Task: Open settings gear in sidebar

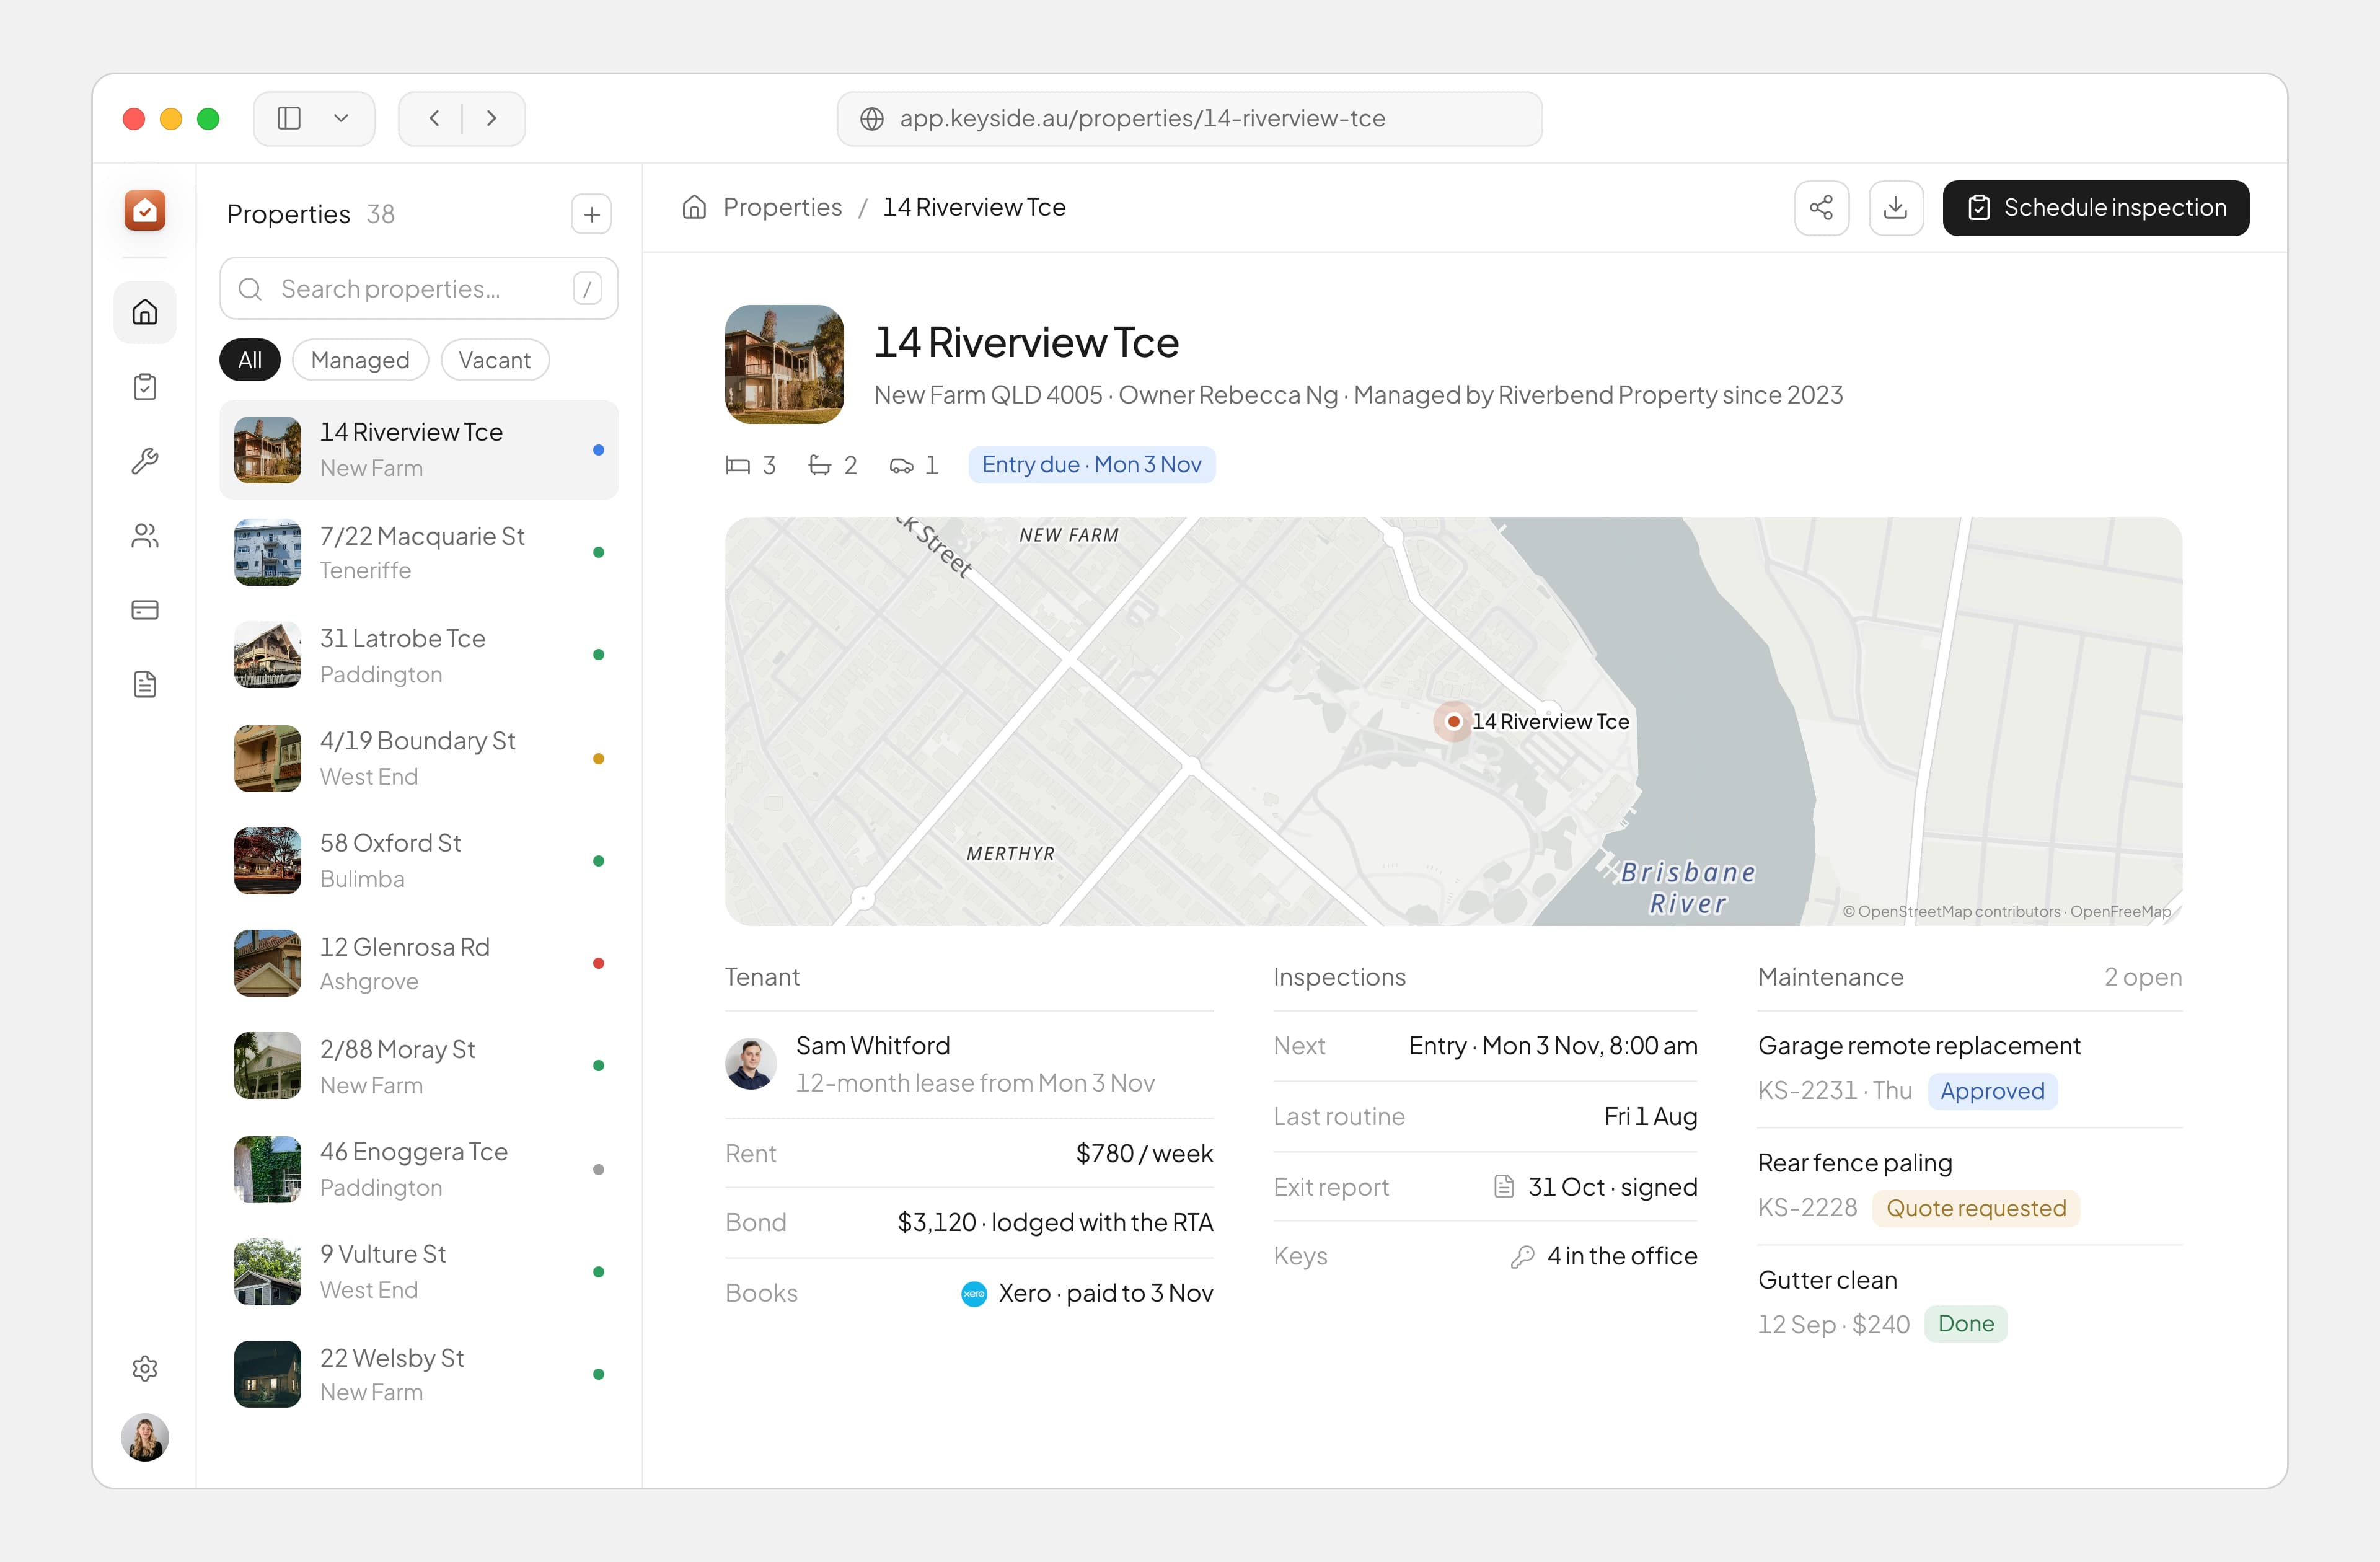Action: pos(145,1369)
